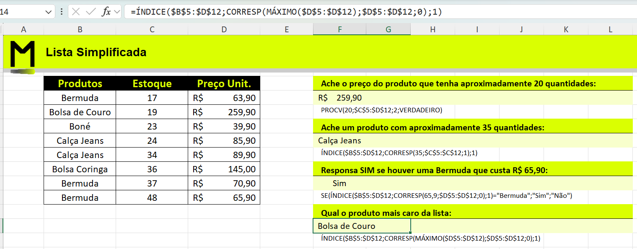Select the Produtos header cell
637x249 pixels.
pyautogui.click(x=80, y=83)
